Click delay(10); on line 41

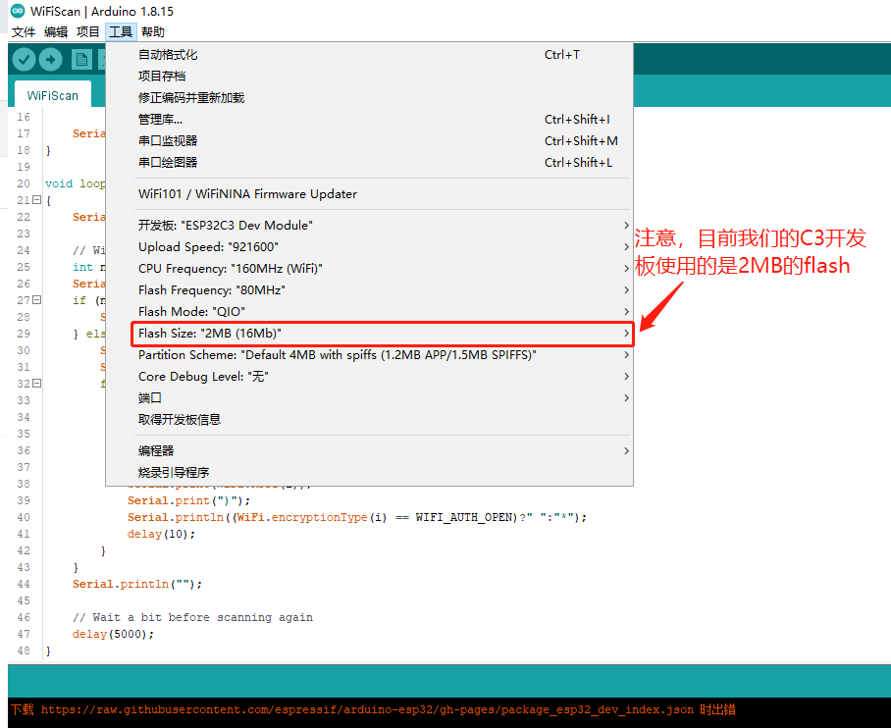point(161,534)
